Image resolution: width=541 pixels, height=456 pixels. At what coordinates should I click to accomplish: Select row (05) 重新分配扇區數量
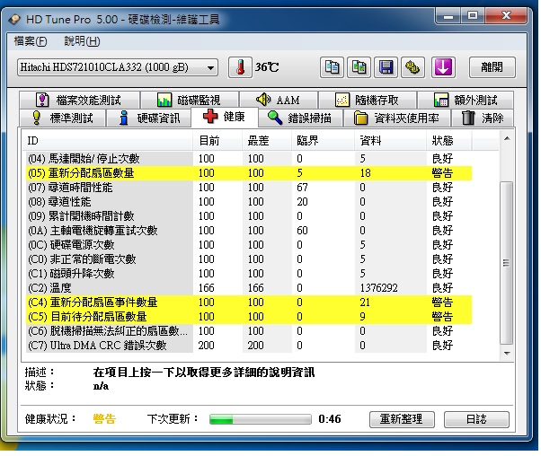tap(249, 173)
